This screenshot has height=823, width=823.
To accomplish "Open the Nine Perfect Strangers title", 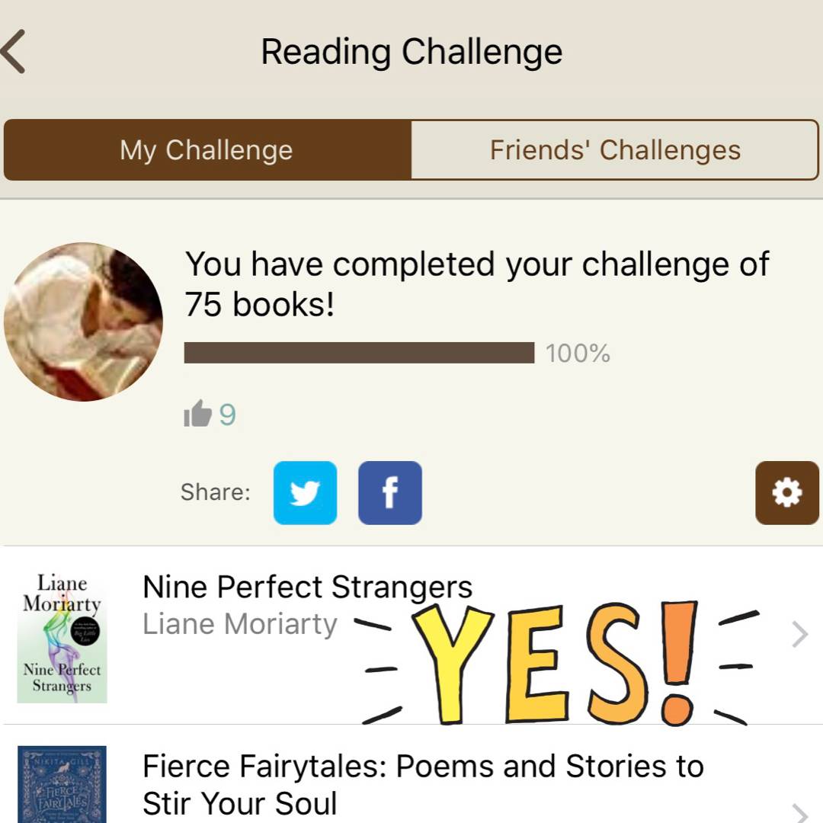I will point(307,588).
